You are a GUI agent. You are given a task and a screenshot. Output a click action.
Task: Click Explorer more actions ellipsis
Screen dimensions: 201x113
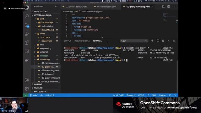coord(56,7)
